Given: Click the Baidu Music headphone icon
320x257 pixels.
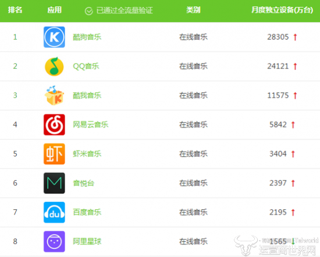Looking at the screenshot, I should tap(54, 212).
